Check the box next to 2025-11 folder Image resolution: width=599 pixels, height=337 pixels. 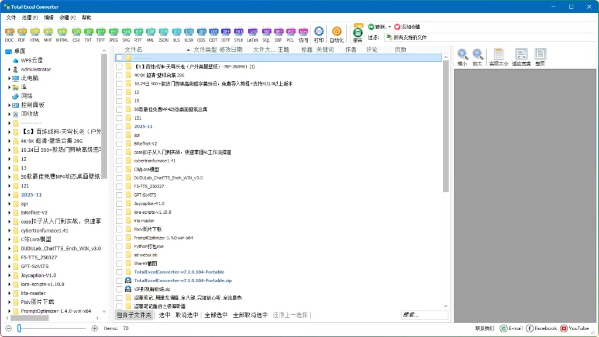point(121,126)
